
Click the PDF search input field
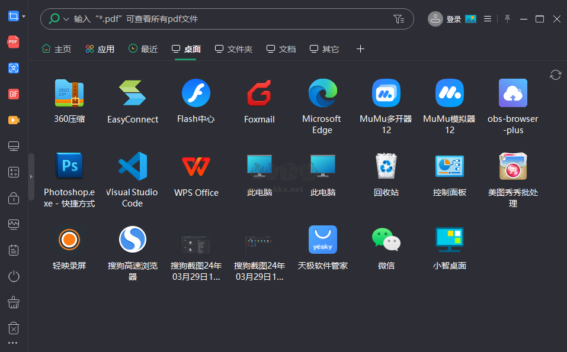point(178,18)
